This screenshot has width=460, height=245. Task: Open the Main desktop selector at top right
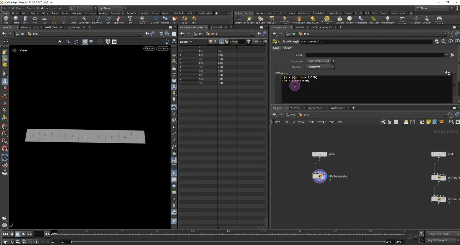pyautogui.click(x=435, y=8)
